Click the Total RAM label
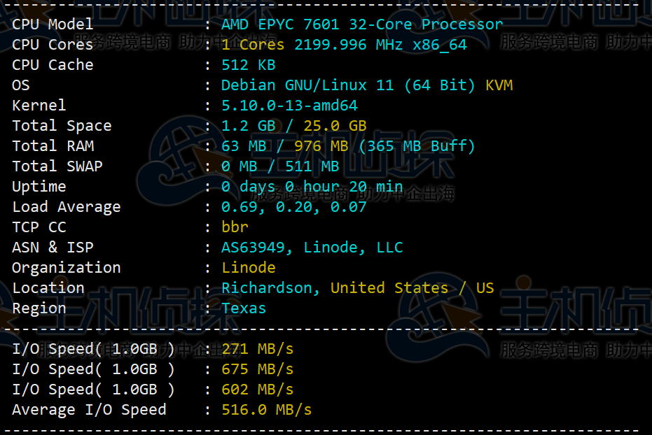Screen dimensions: 652x435 (x=53, y=146)
